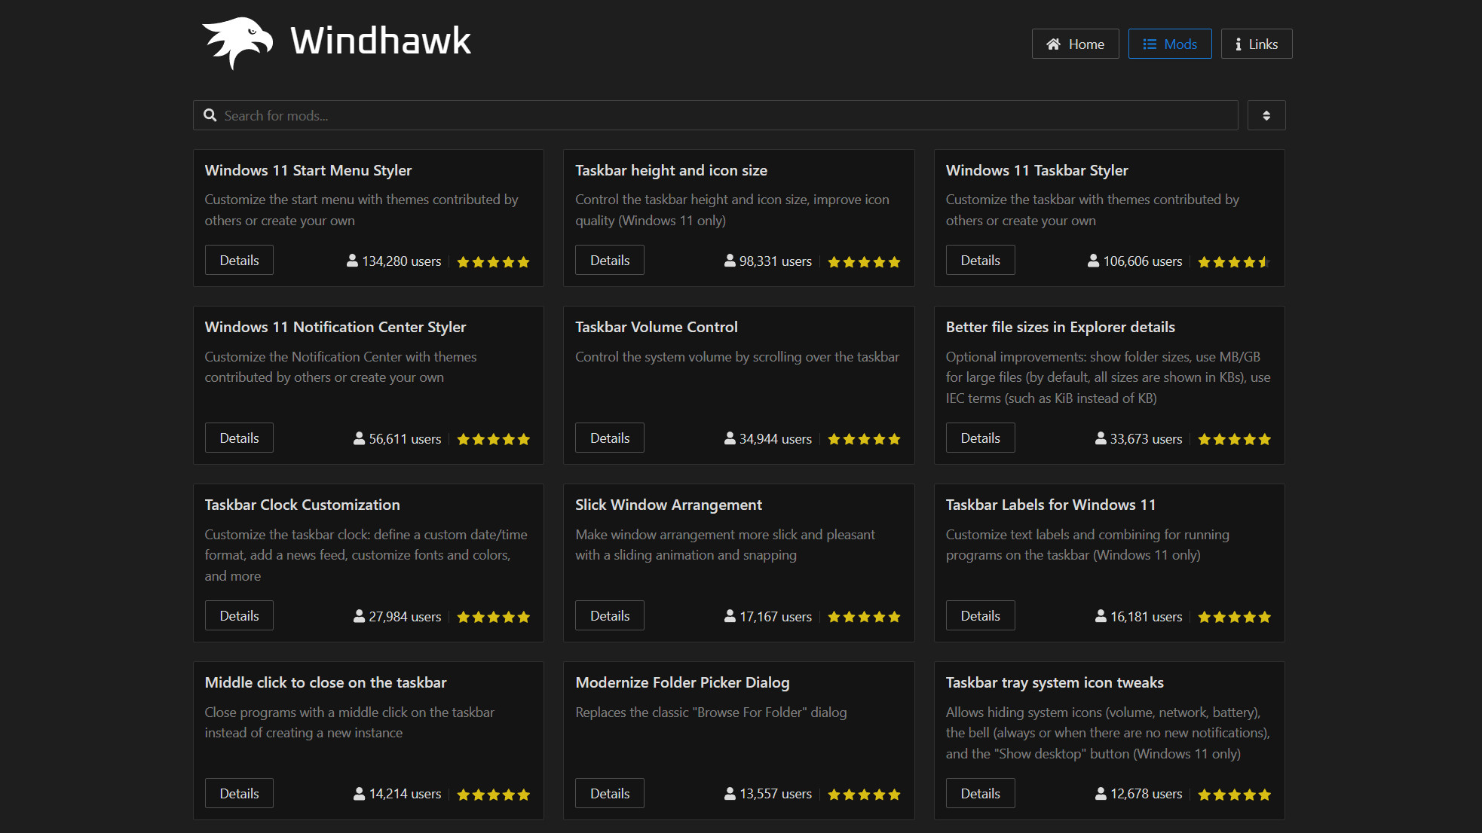Open Details for Taskbar Labels for Windows 11
This screenshot has width=1482, height=833.
[980, 615]
